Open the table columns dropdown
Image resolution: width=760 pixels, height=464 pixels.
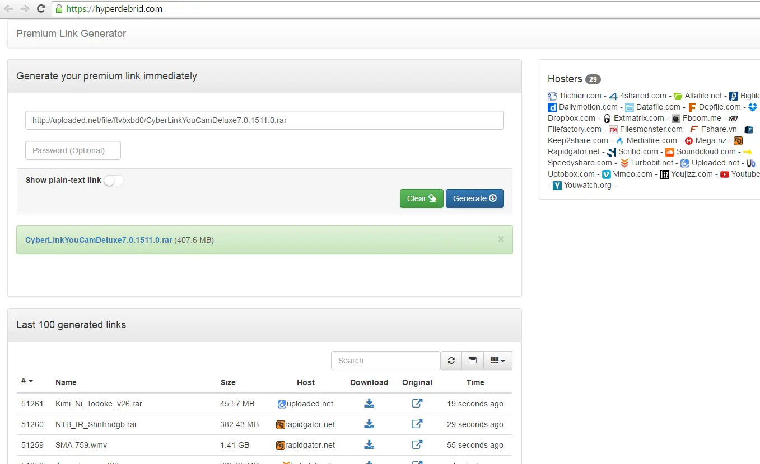pyautogui.click(x=497, y=361)
